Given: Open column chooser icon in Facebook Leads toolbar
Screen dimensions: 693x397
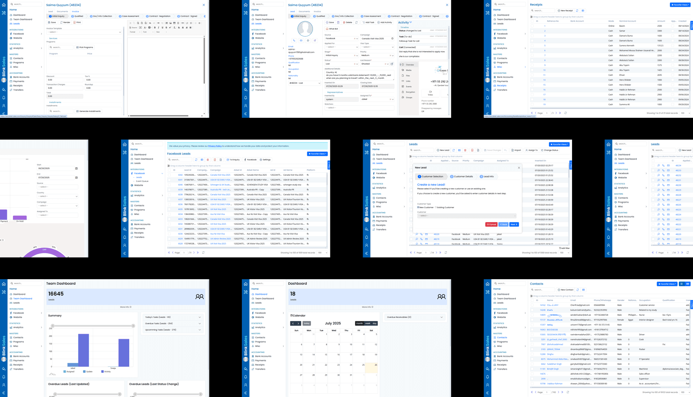Looking at the screenshot, I should 202,160.
